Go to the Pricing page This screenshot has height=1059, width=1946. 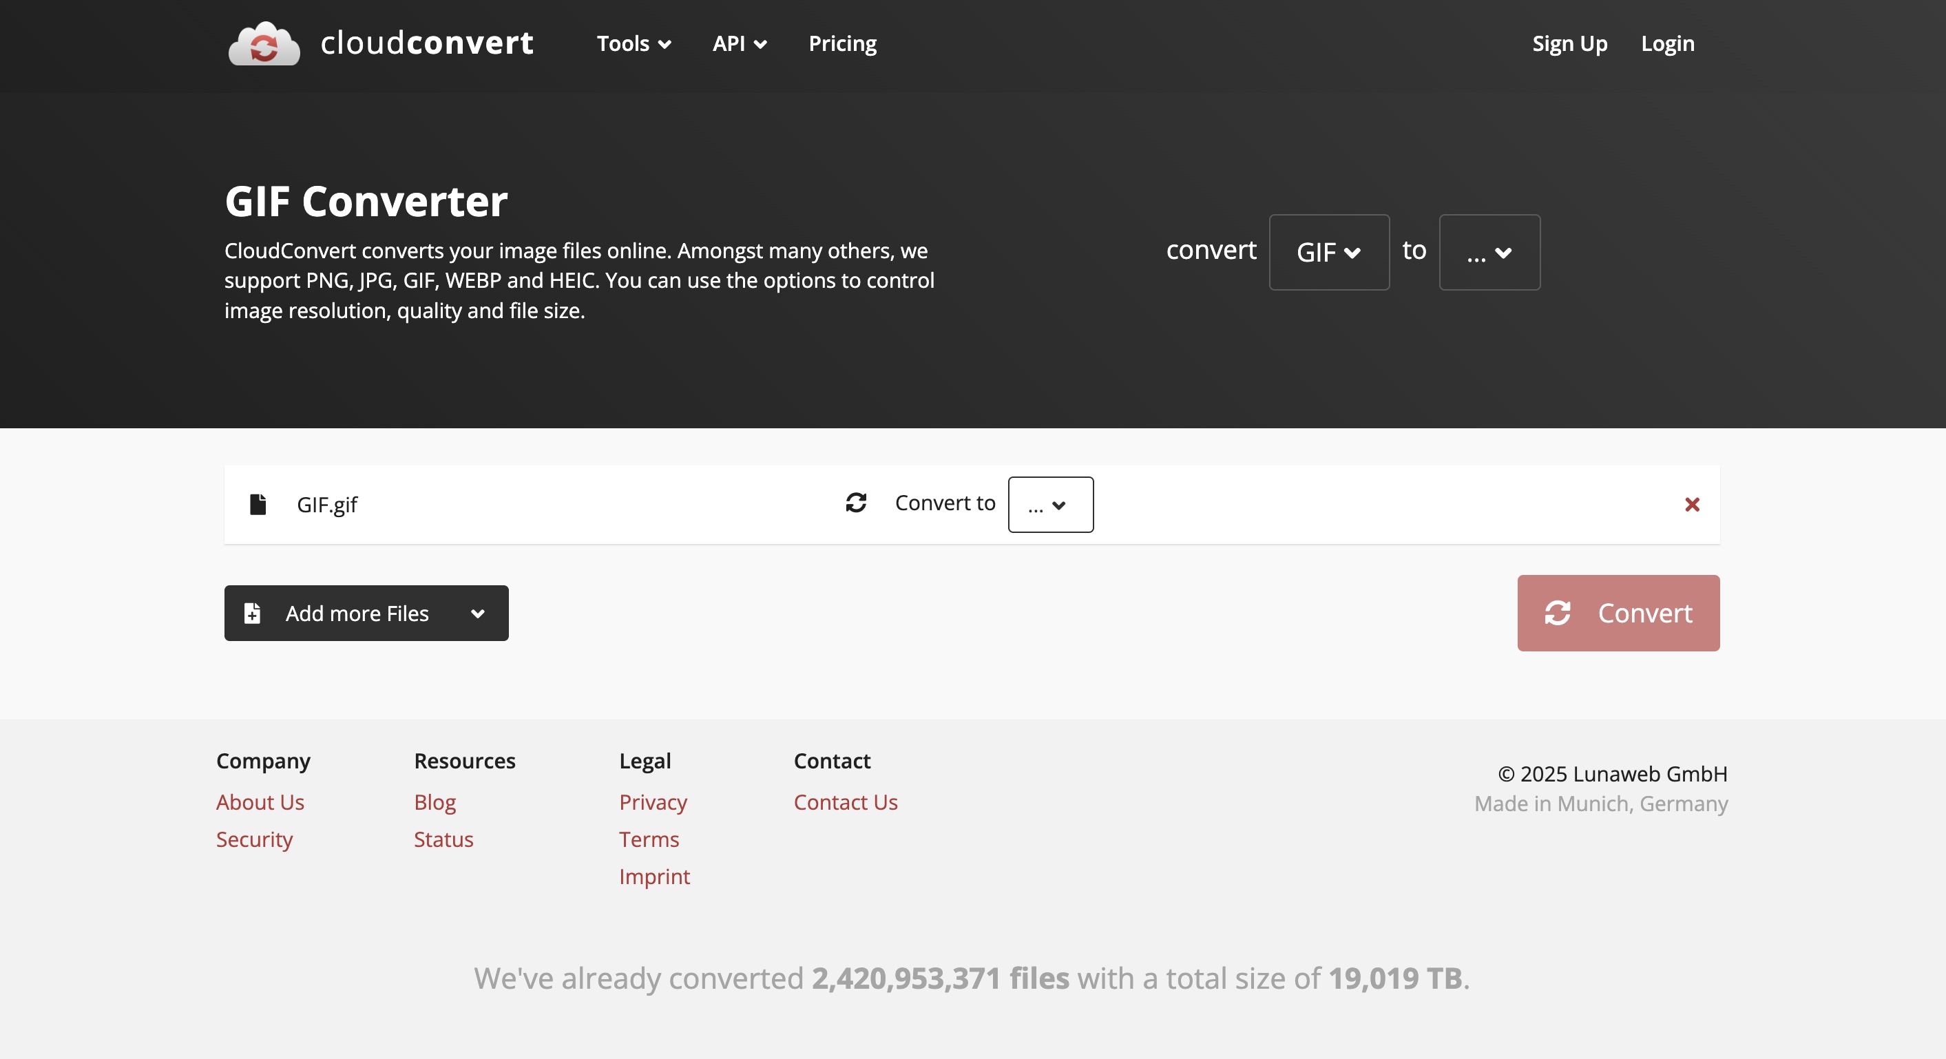[842, 44]
